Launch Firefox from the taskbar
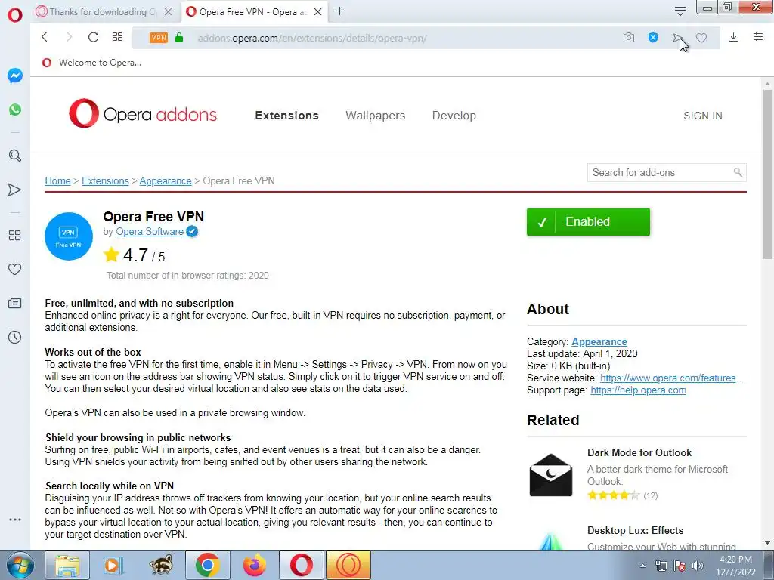774x580 pixels. pos(254,565)
